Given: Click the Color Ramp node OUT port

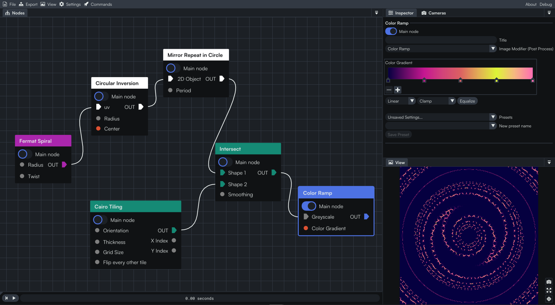Looking at the screenshot, I should pyautogui.click(x=366, y=217).
